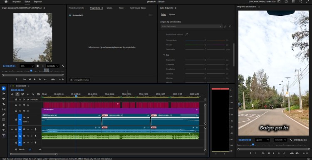
Task: Open the Texto tab
Action: 121,8
